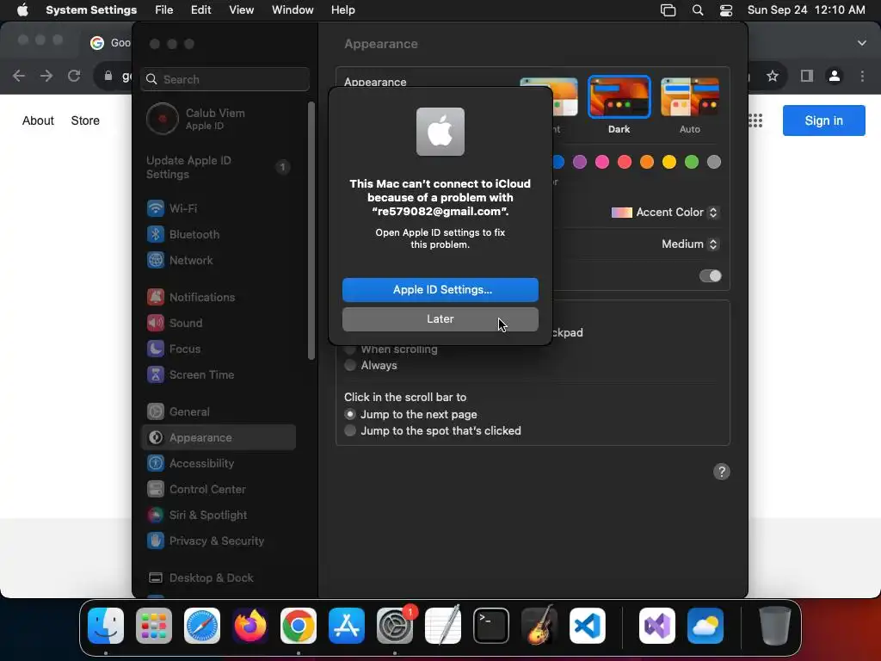Open Control Center from menu bar
This screenshot has width=881, height=661.
coord(726,10)
